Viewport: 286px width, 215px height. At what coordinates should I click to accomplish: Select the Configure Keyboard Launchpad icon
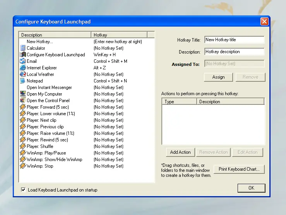coord(23,55)
